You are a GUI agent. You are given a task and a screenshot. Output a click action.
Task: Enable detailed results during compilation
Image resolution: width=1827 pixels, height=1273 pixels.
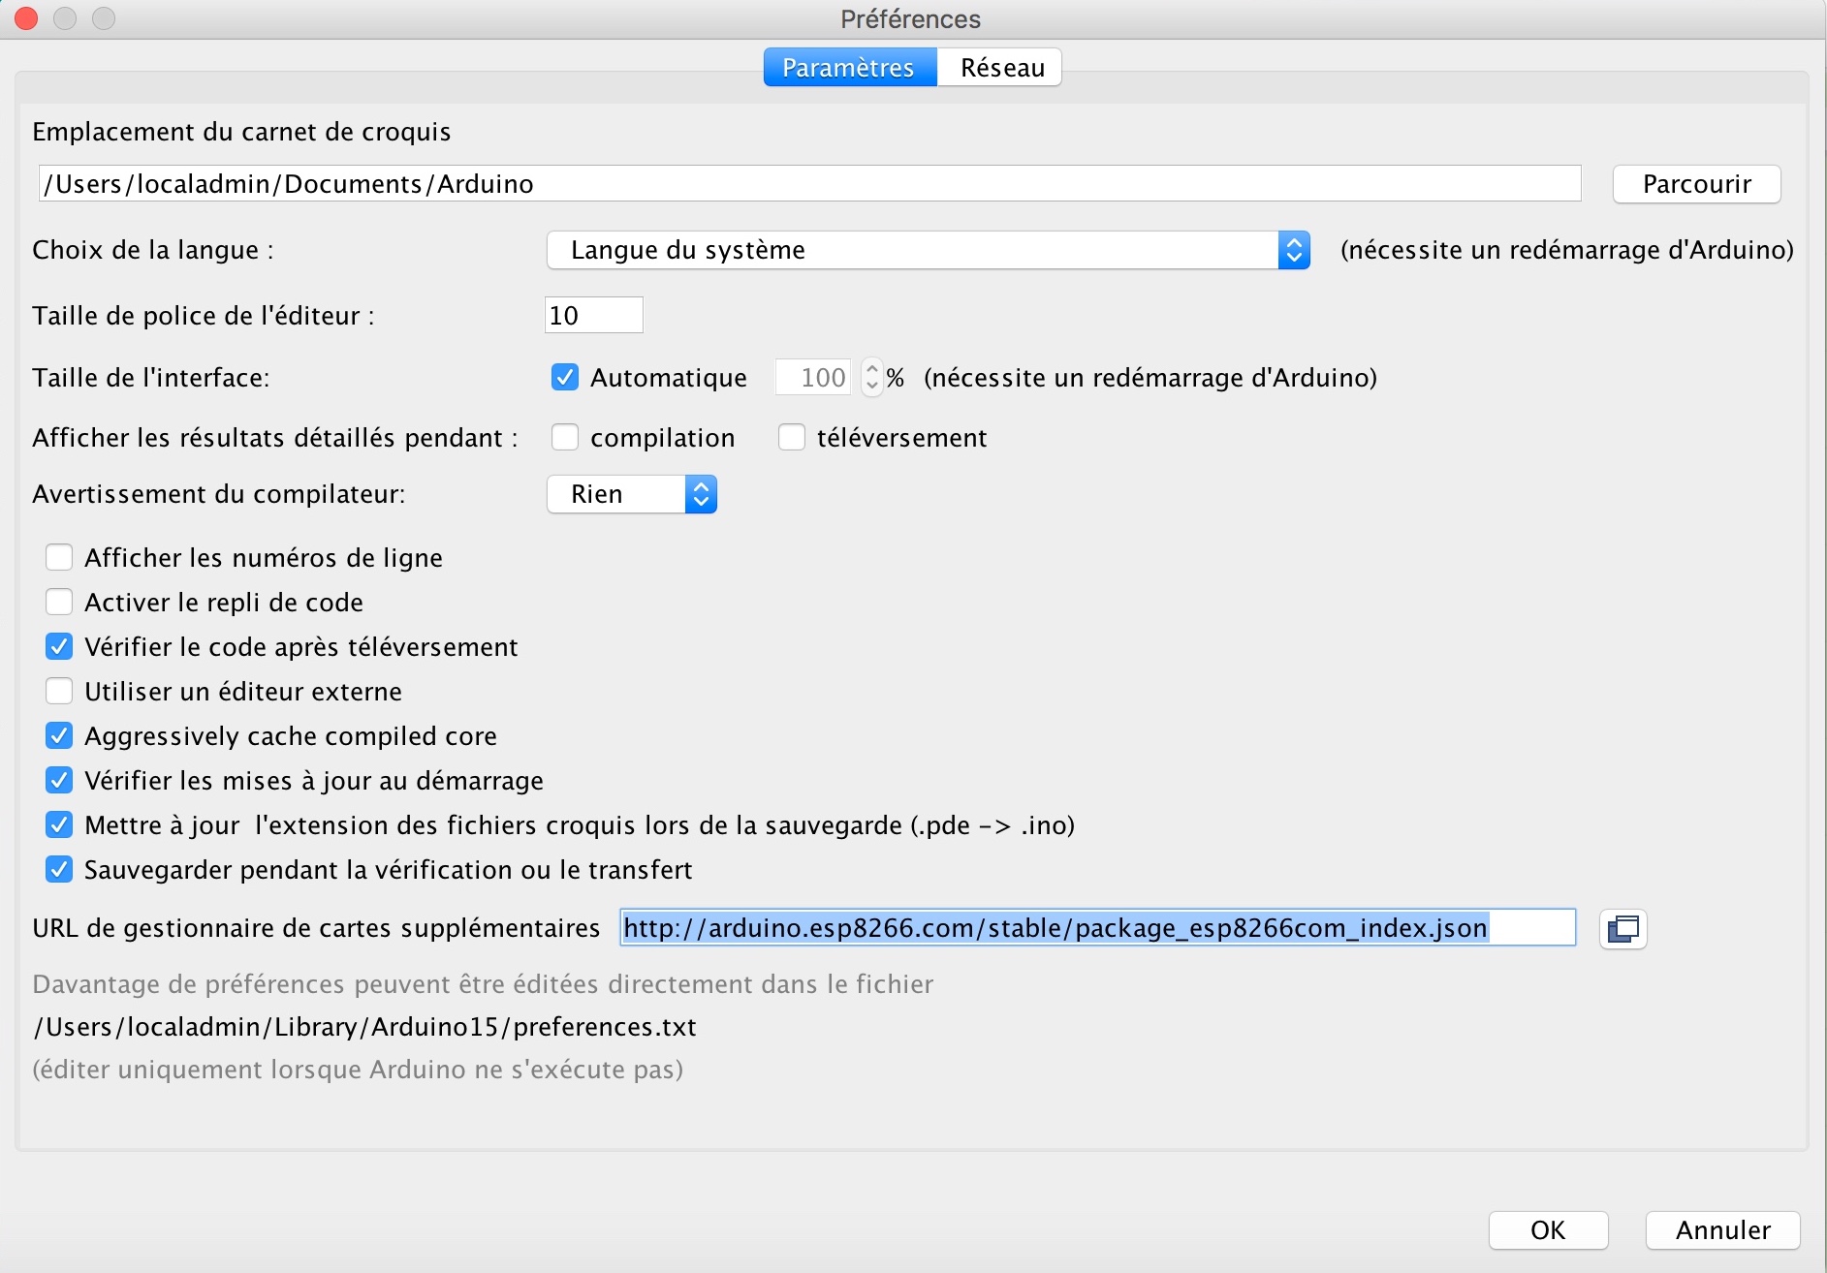(565, 438)
